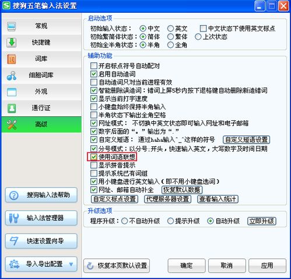Screen dimensions: 291x279
Task: Check 半角状态下输出全角空格
Action: click(x=94, y=115)
